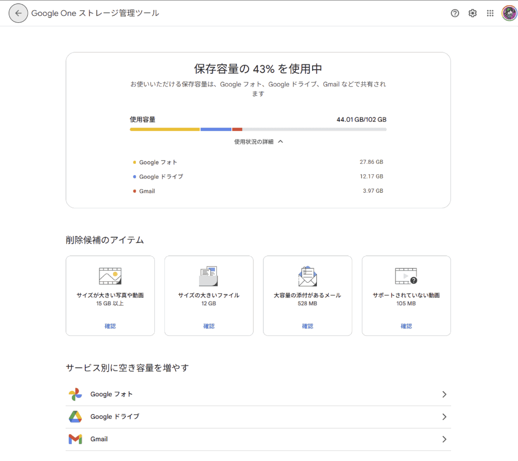Click the red Gmail bar segment
518x461 pixels.
(237, 129)
